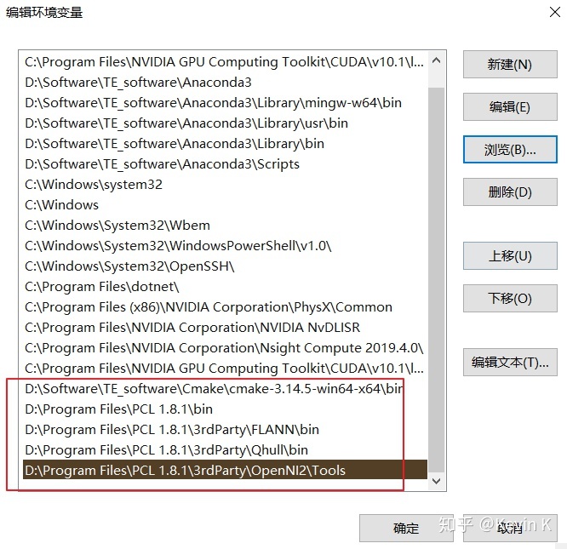
Task: Select the PhysX\Common path entry
Action: pos(225,307)
